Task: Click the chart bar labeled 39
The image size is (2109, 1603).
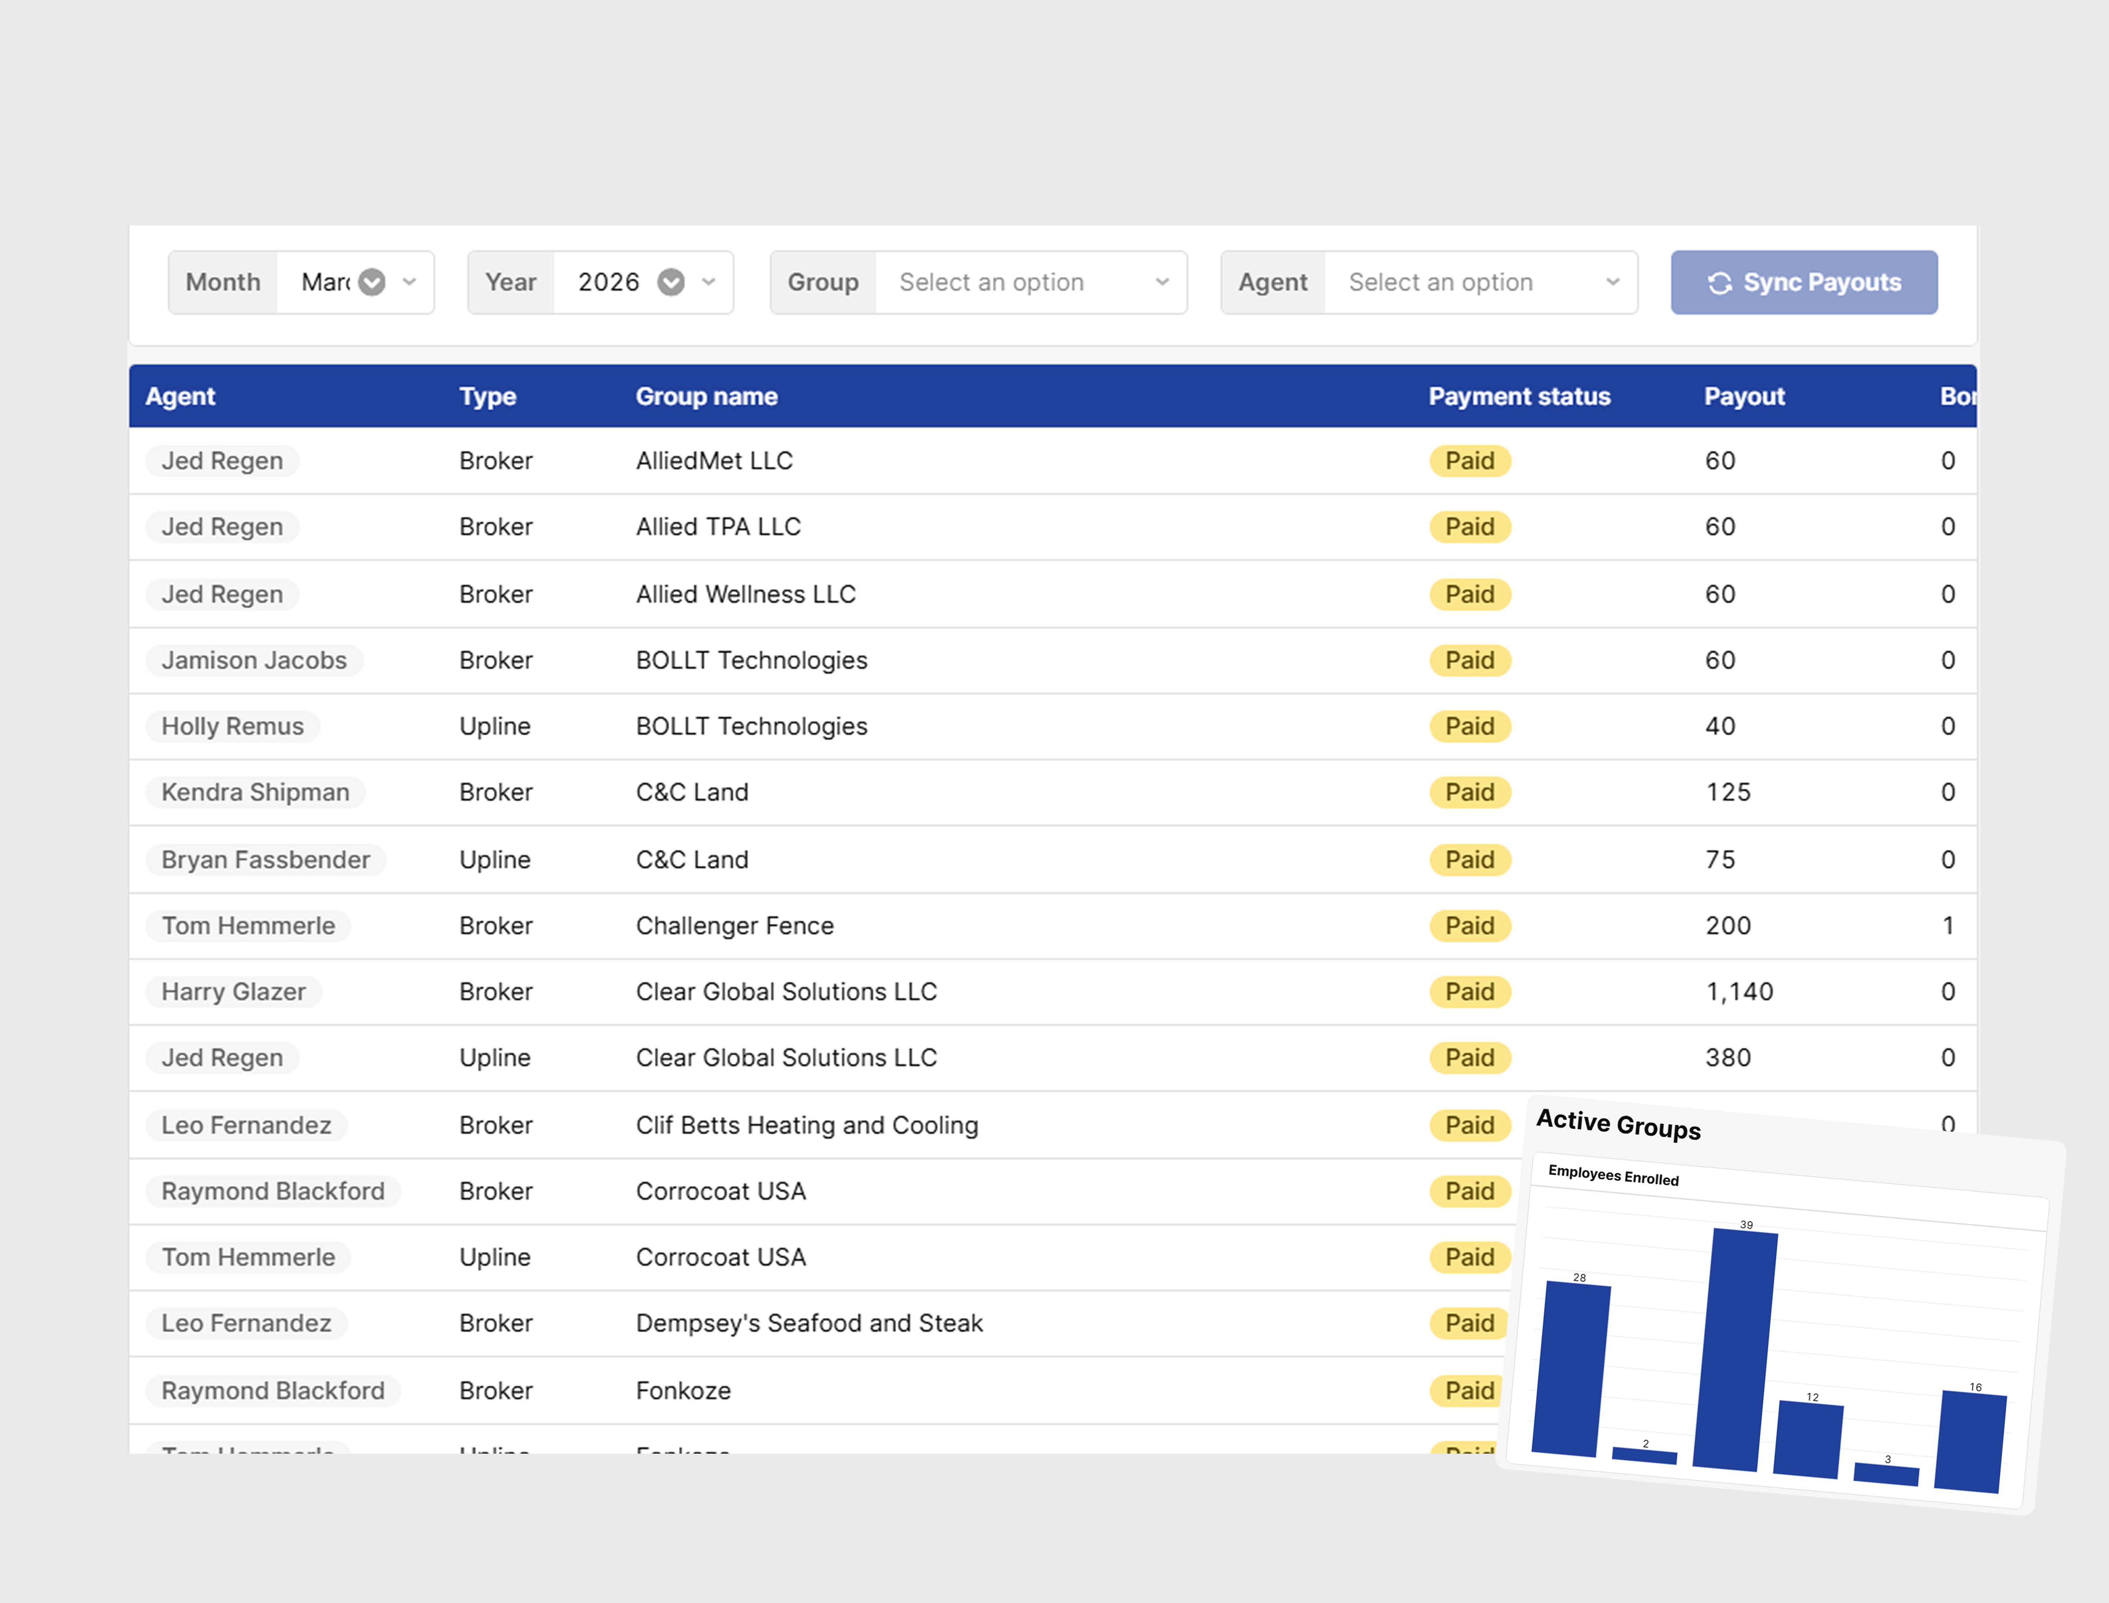Action: coord(1735,1350)
